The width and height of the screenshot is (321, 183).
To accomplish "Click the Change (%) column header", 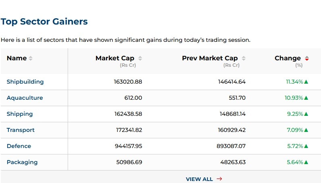I will pyautogui.click(x=288, y=58).
